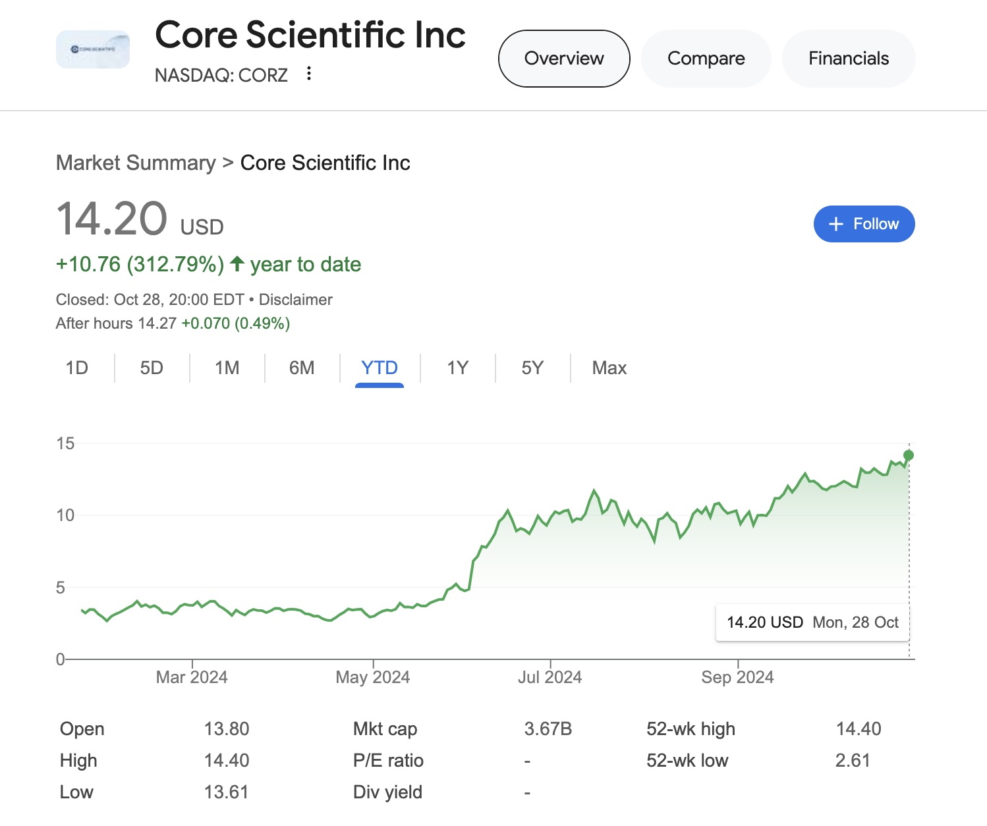Switch to the Overview tab
The height and width of the screenshot is (826, 987).
(x=564, y=59)
